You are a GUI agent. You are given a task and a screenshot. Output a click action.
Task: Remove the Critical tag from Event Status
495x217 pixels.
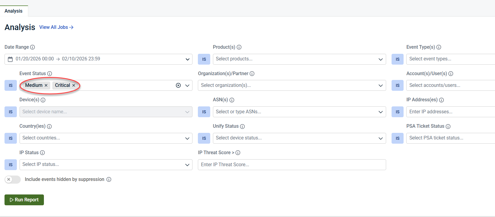pyautogui.click(x=74, y=85)
